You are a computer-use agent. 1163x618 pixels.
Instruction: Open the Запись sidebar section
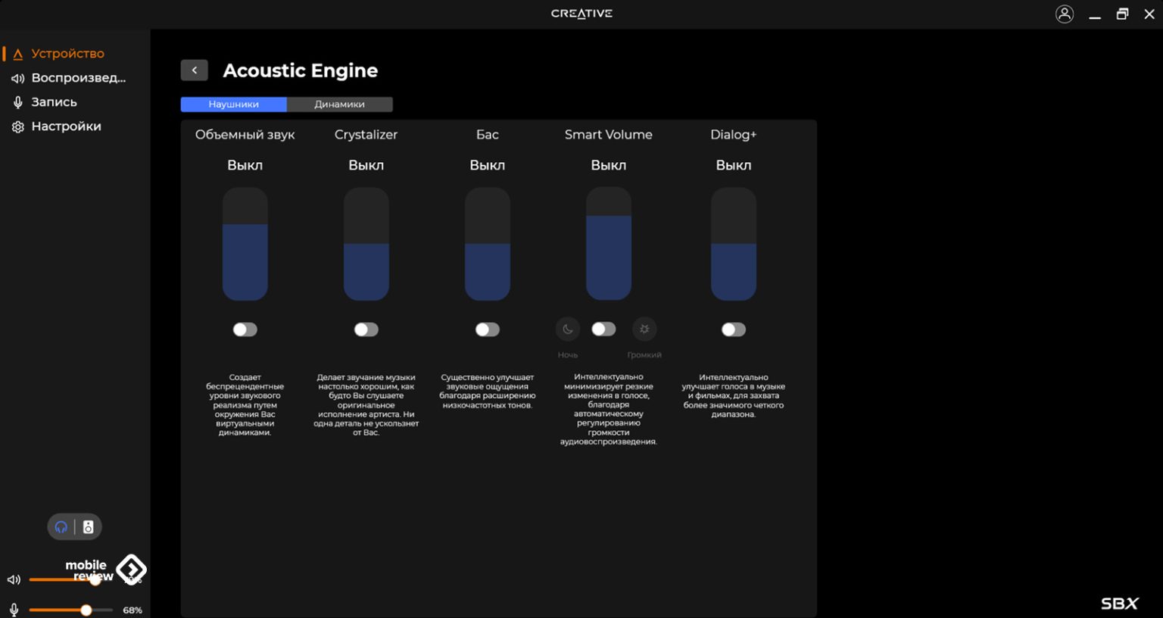click(54, 102)
